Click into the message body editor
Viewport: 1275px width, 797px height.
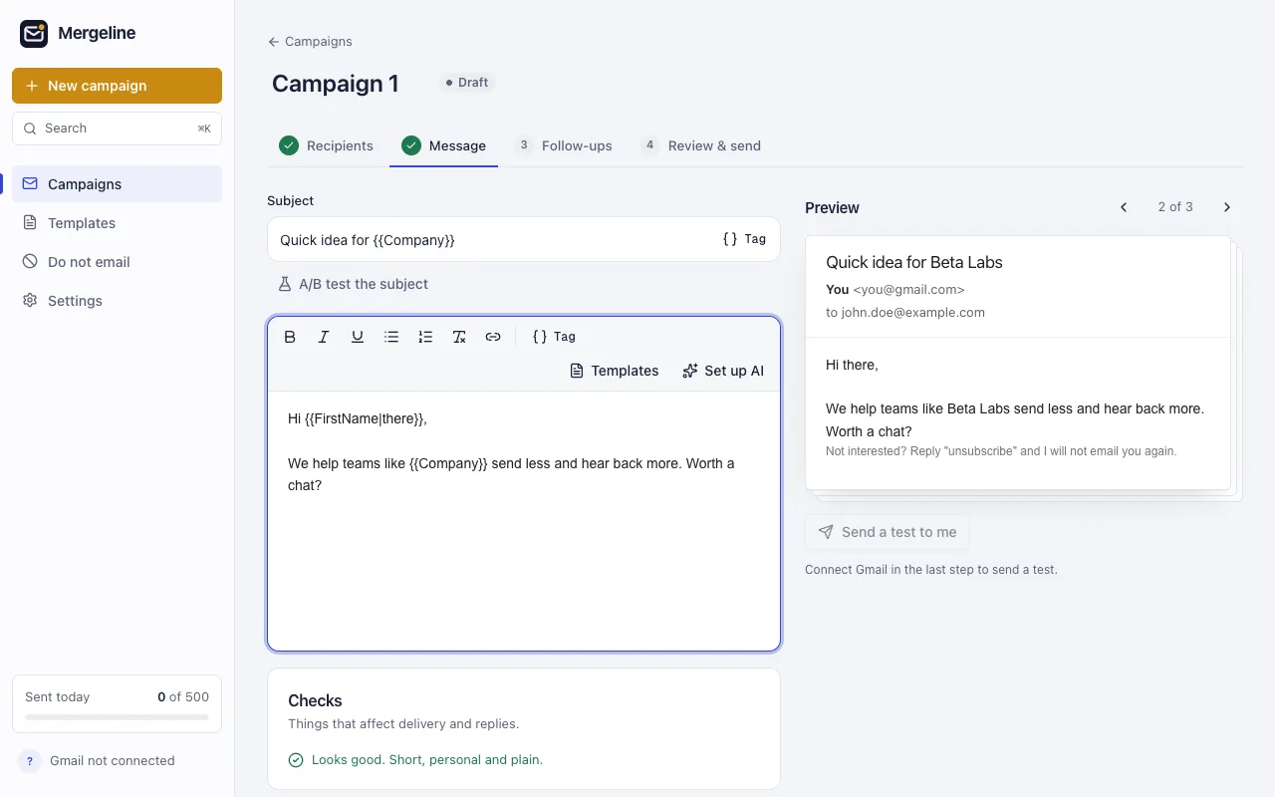tap(524, 520)
